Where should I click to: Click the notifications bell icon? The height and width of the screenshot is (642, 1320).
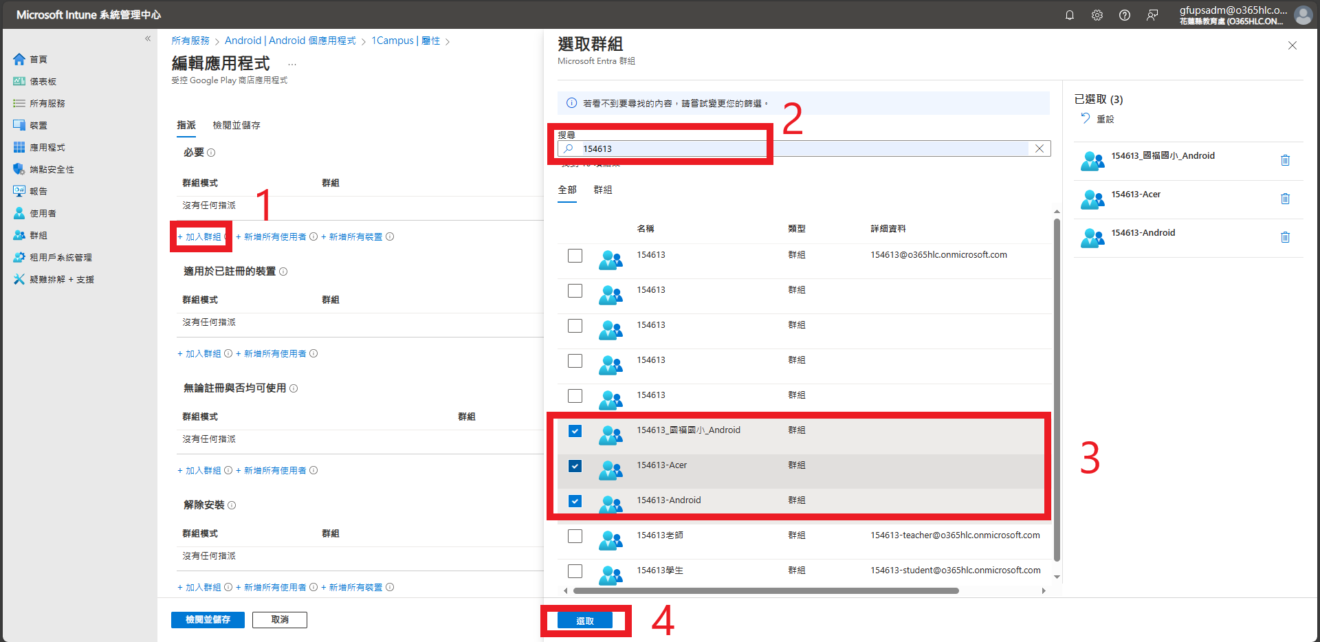(1070, 15)
